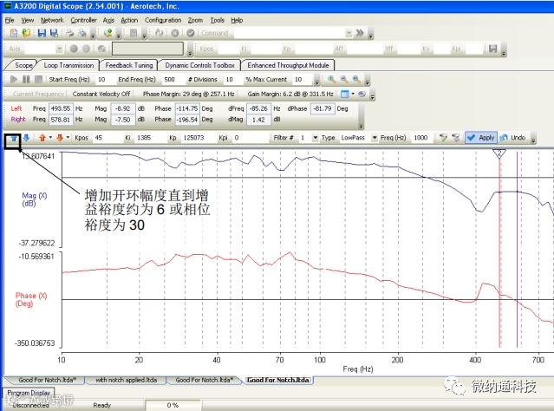Click the Program Display tab
554x411 pixels.
(29, 393)
